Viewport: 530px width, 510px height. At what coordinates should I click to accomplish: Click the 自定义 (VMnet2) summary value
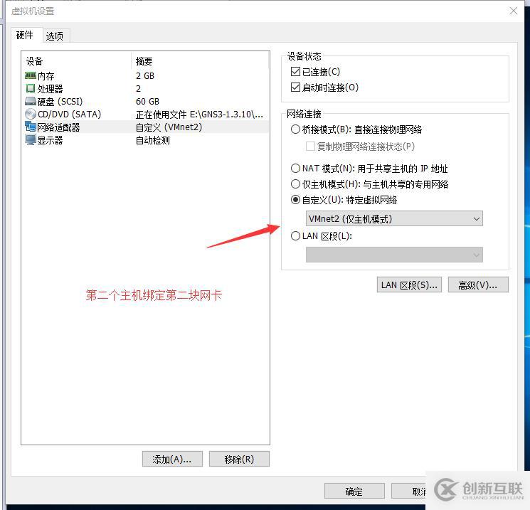(169, 127)
